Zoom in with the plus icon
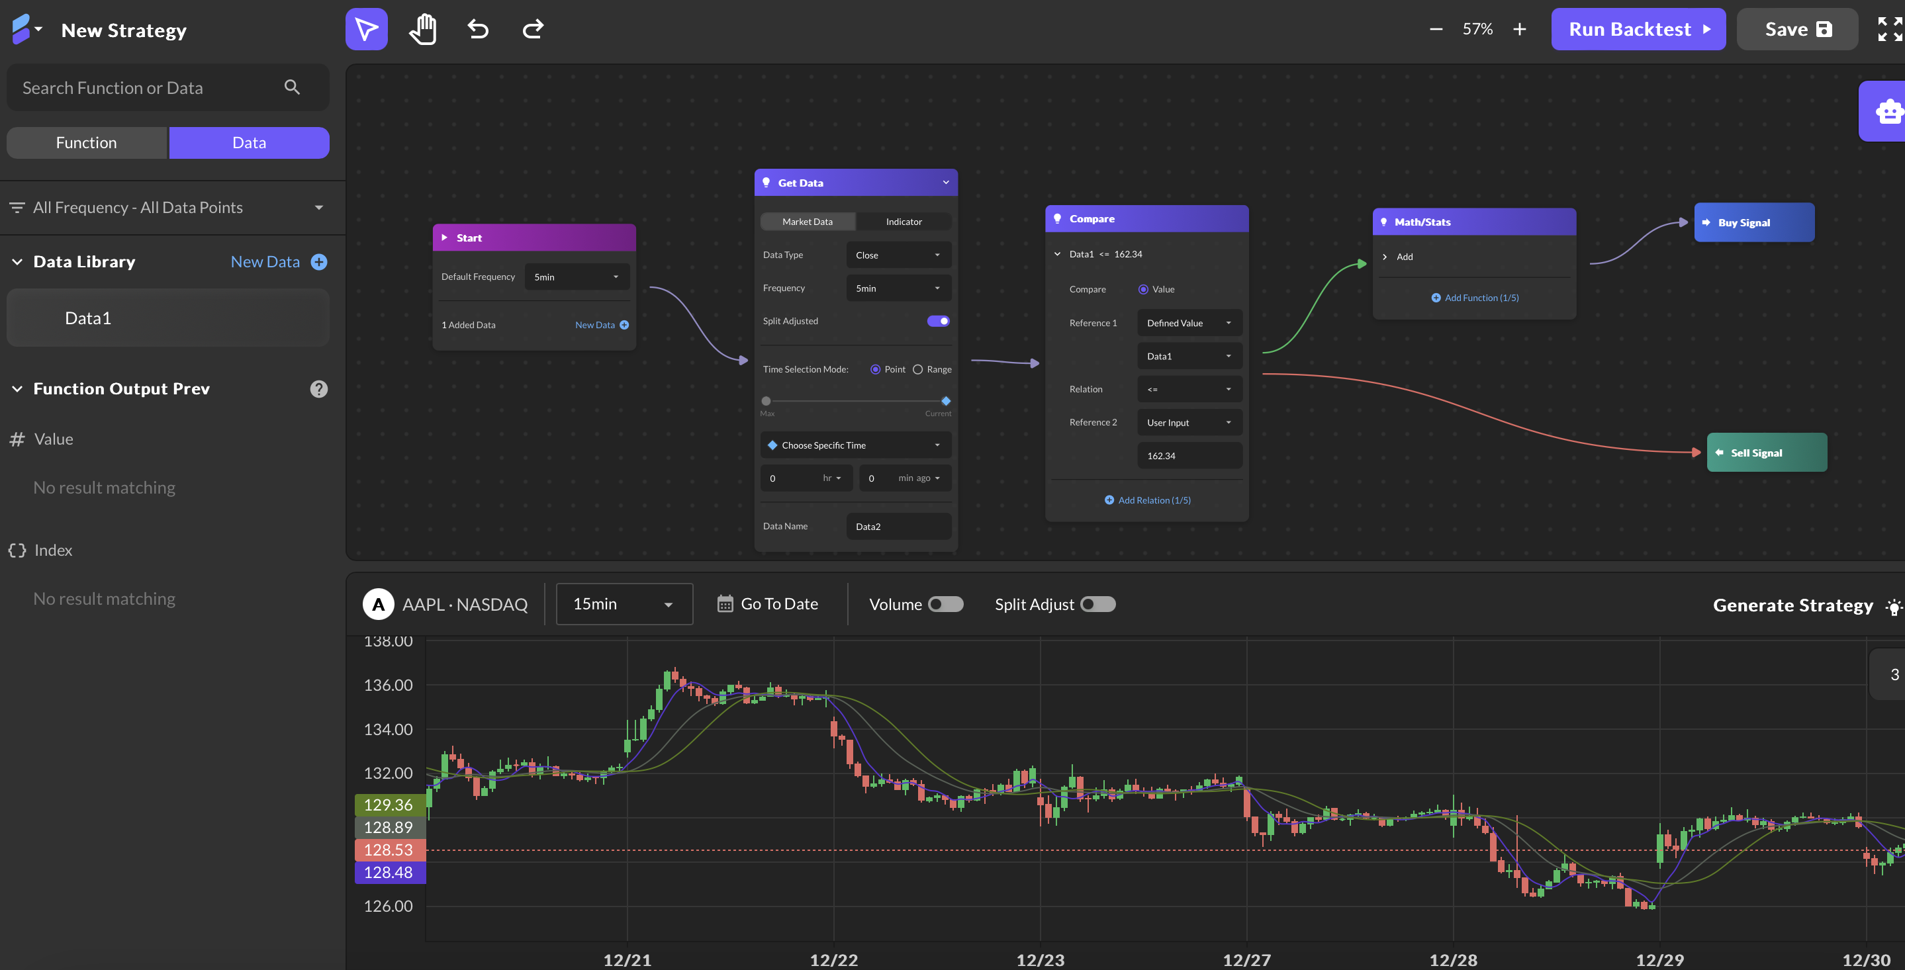This screenshot has width=1905, height=970. pos(1520,30)
